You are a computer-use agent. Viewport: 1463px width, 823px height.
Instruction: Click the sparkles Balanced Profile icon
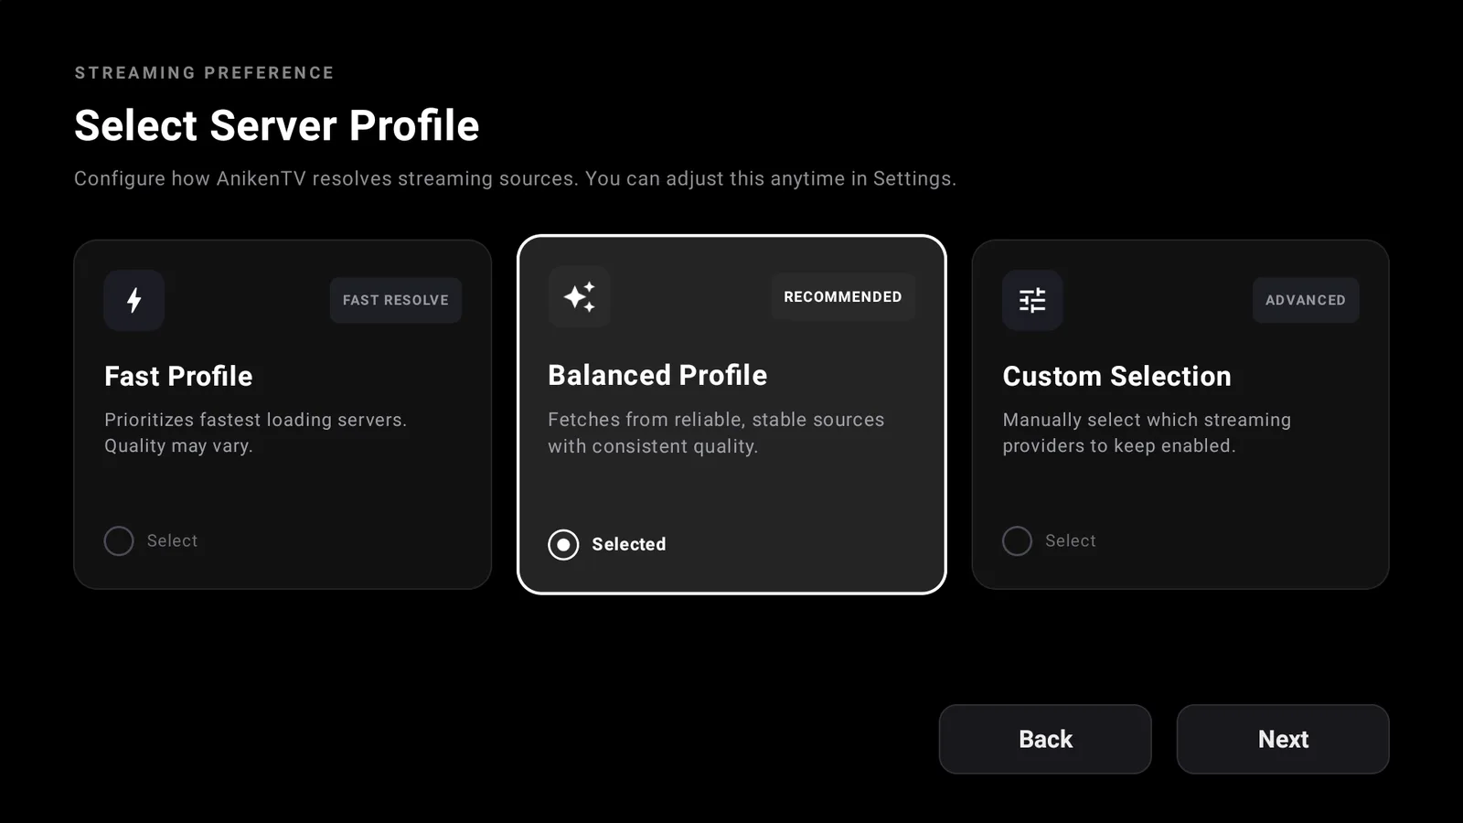[x=579, y=296]
